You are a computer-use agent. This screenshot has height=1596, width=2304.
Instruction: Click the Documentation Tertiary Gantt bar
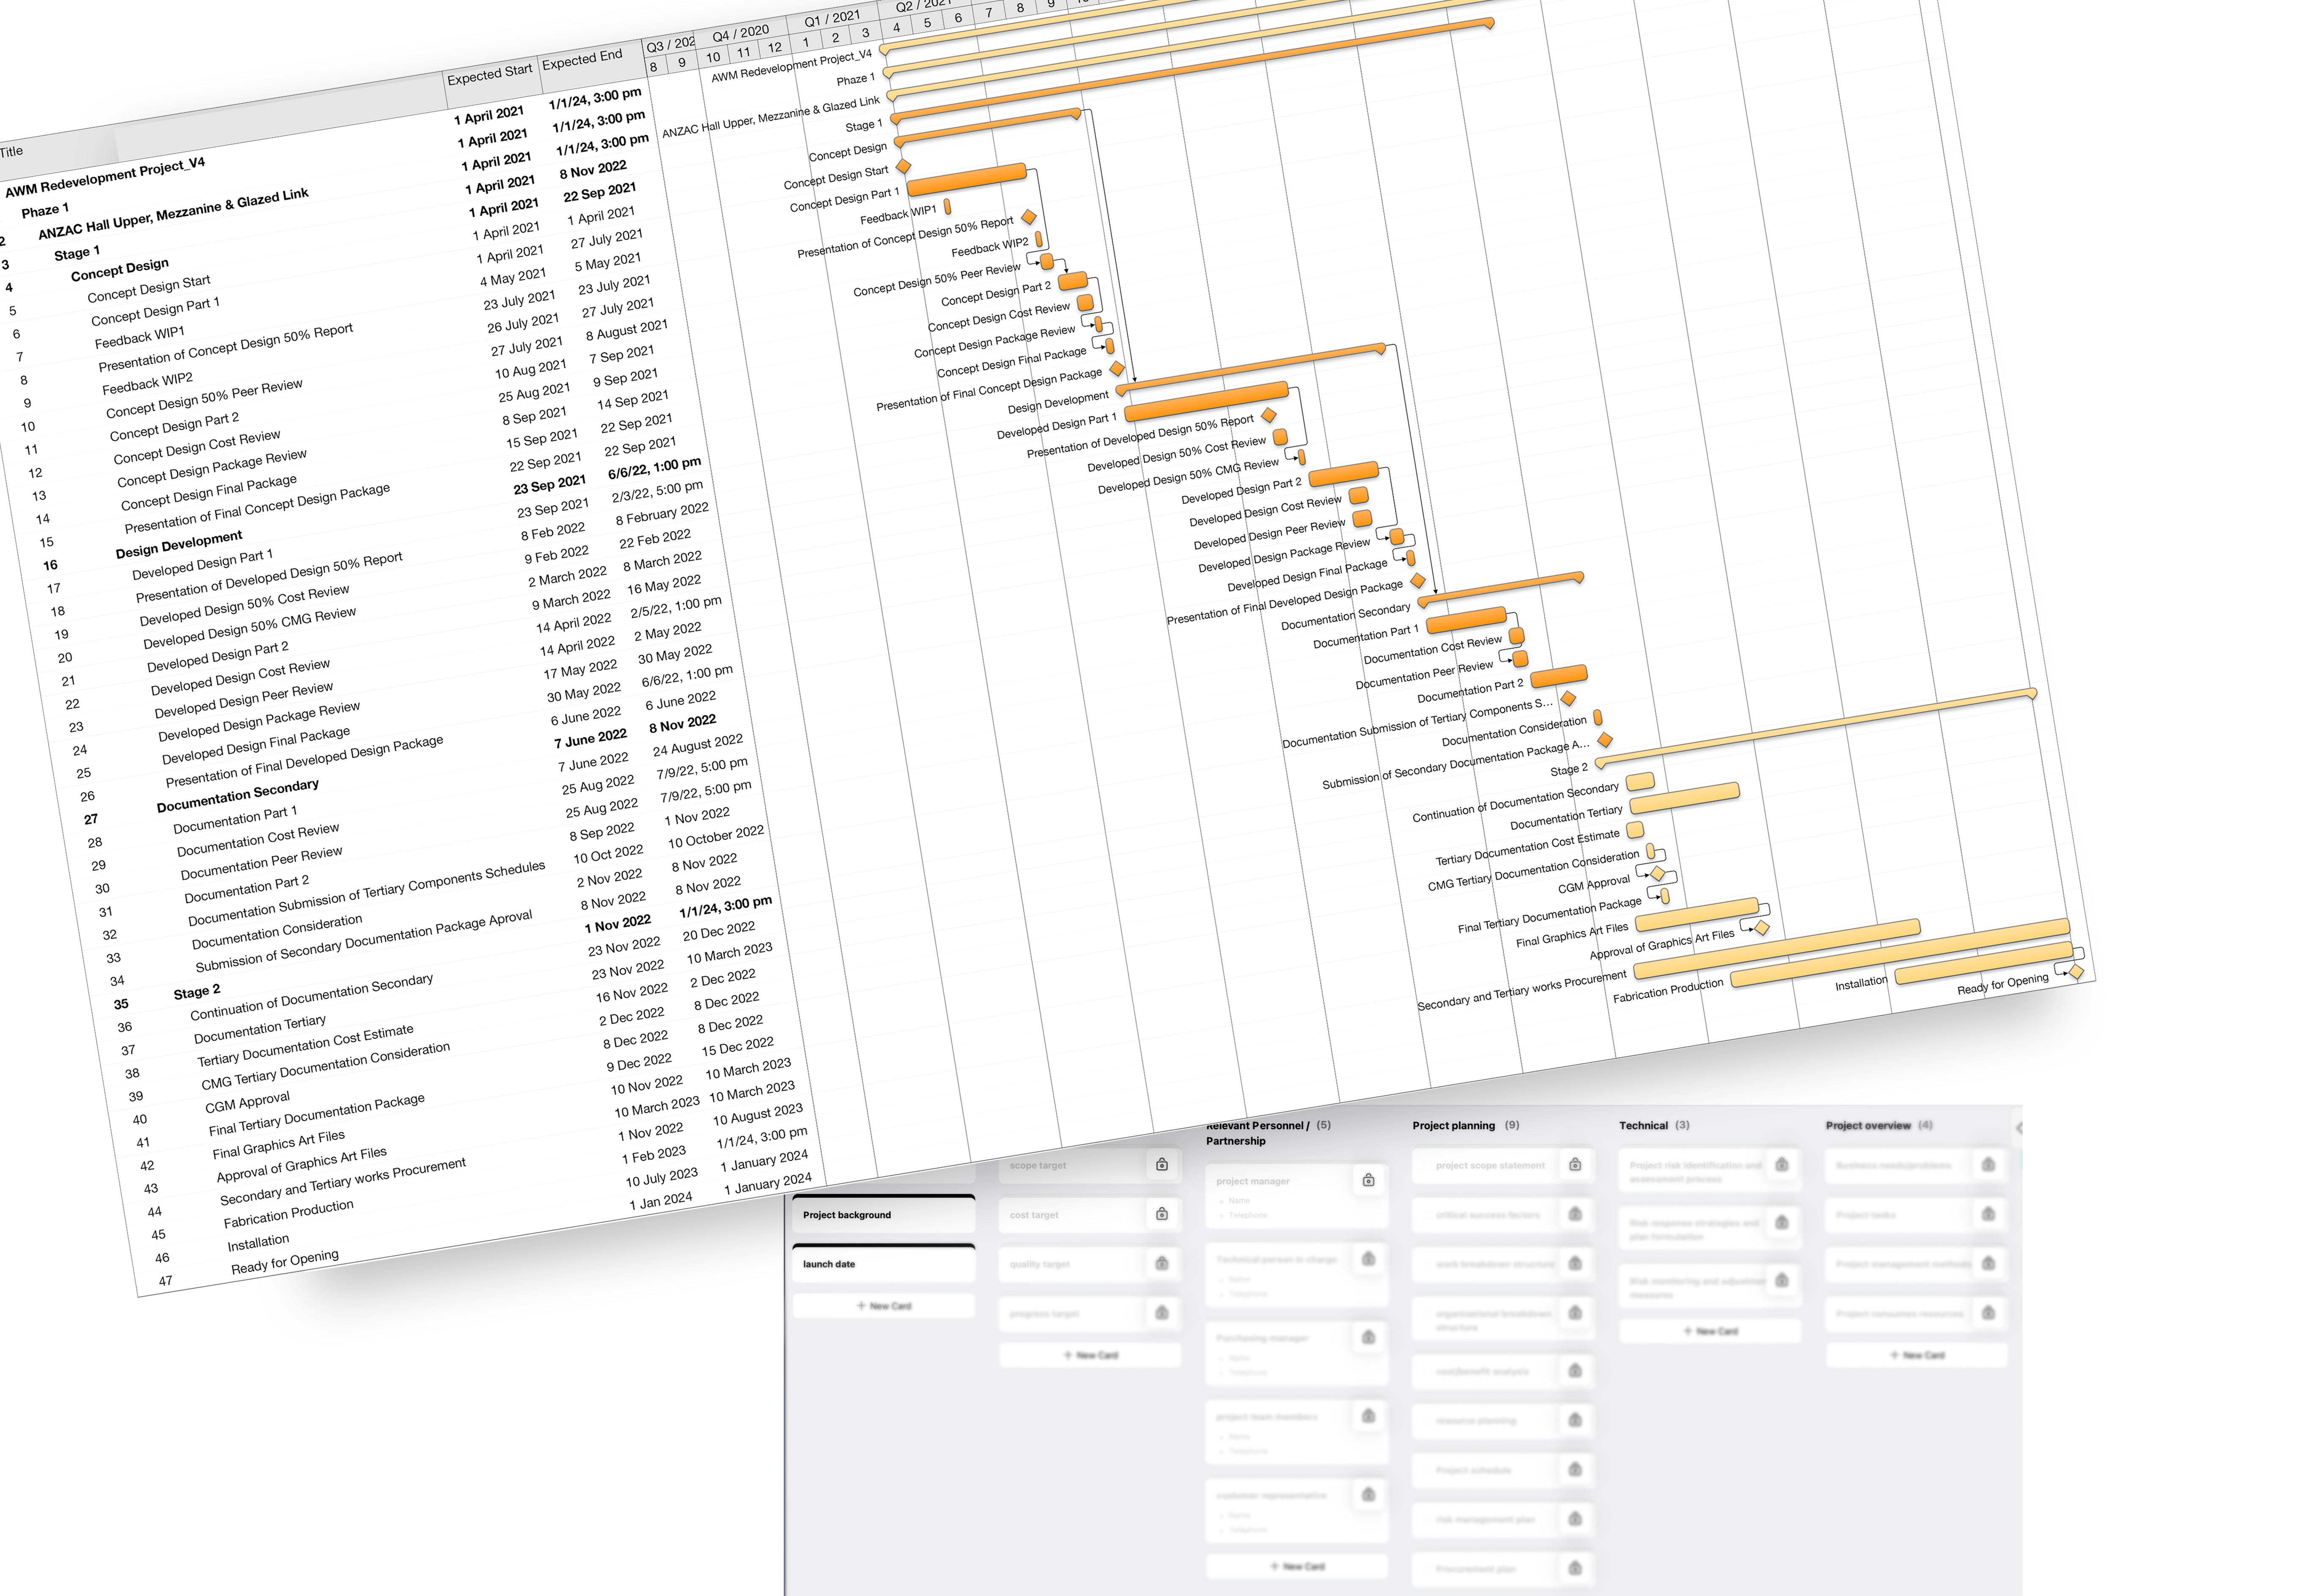[x=1685, y=797]
